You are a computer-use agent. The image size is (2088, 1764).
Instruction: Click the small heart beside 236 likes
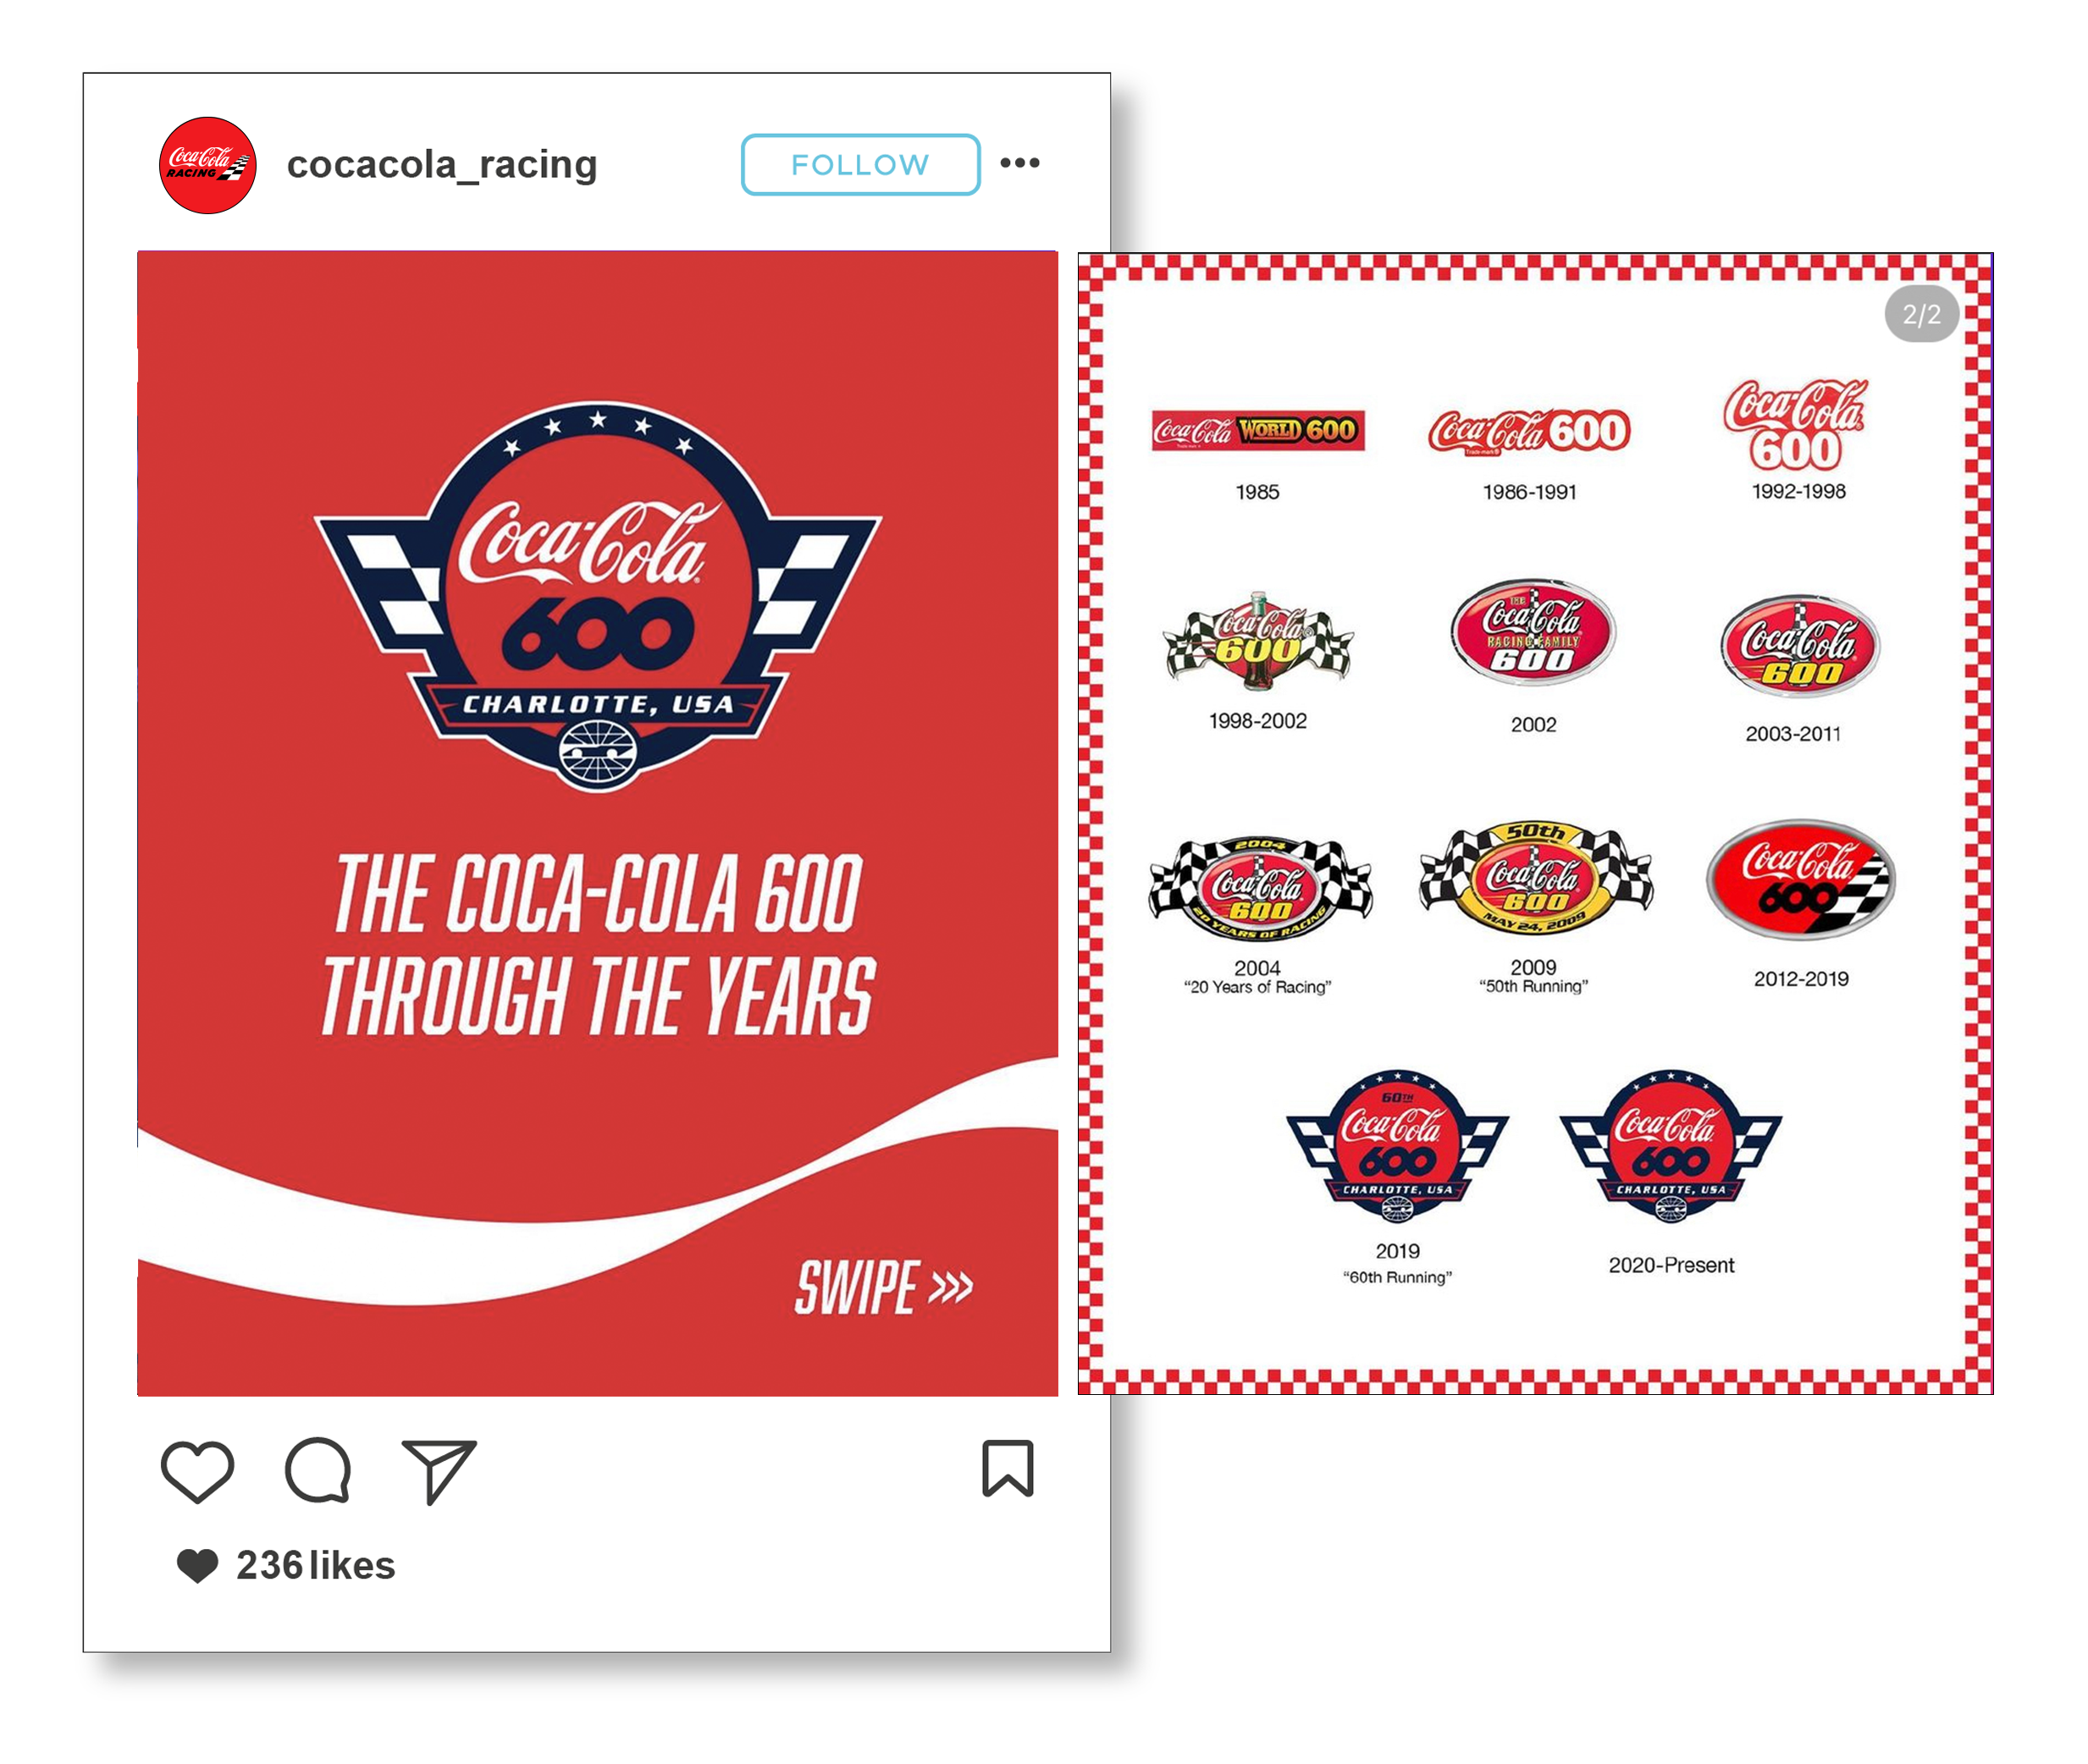(x=197, y=1565)
